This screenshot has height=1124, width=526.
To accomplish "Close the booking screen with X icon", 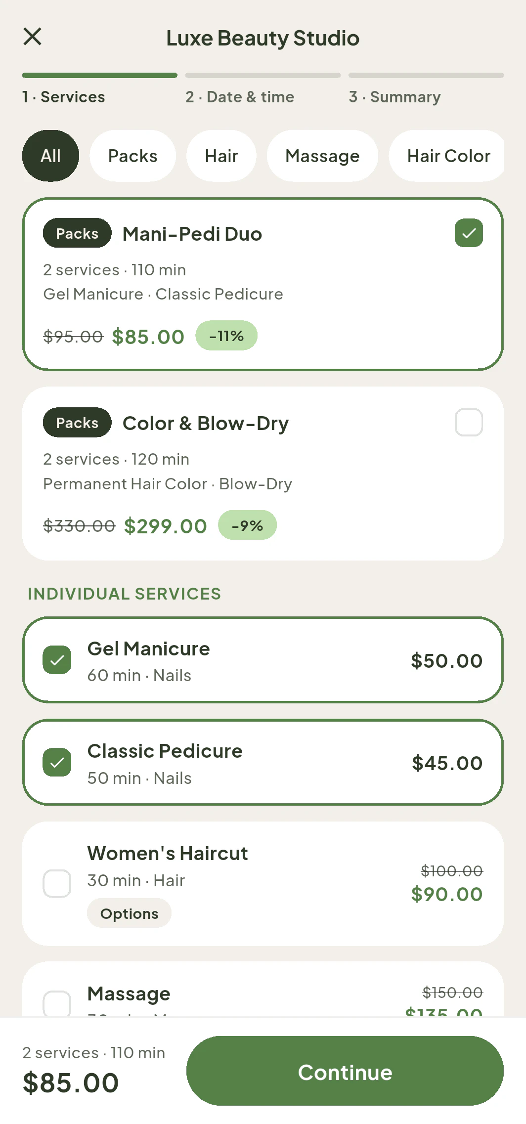I will point(33,37).
